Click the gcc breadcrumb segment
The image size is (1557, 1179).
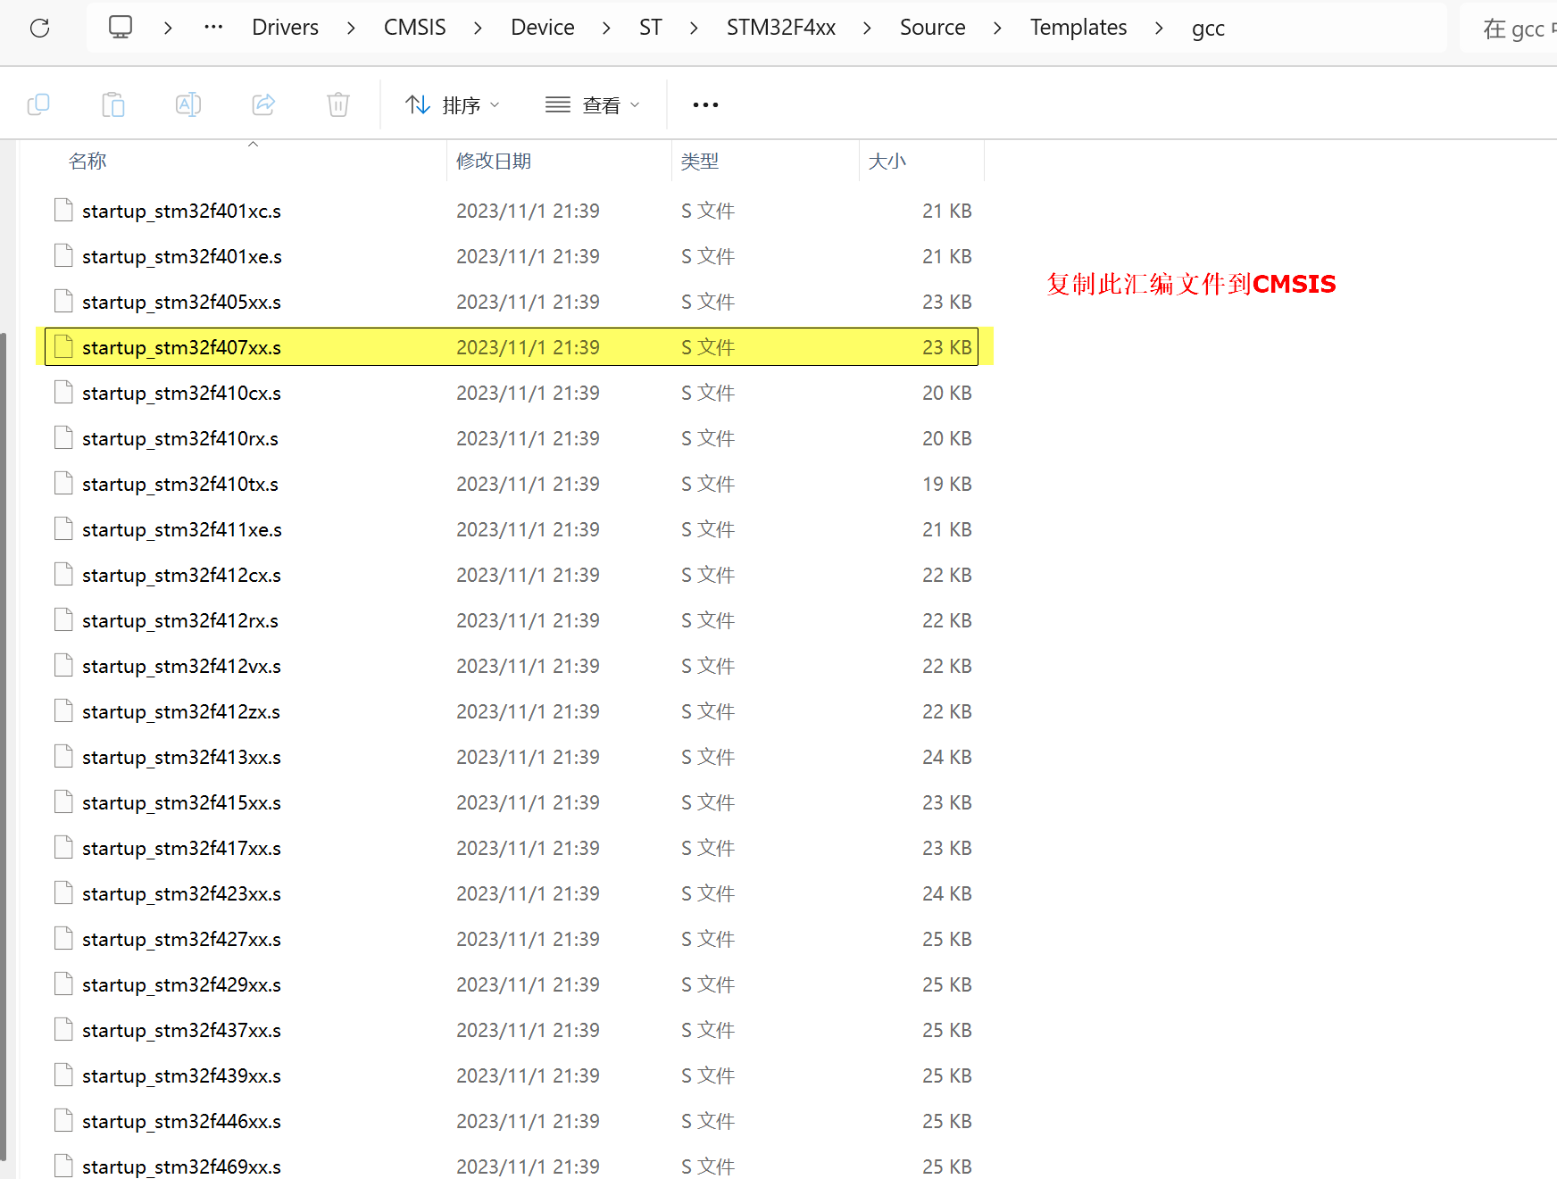tap(1208, 28)
